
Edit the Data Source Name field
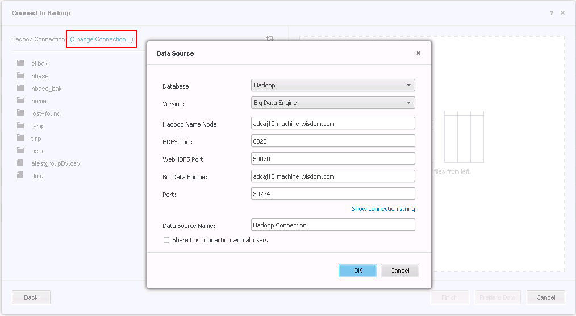[333, 225]
